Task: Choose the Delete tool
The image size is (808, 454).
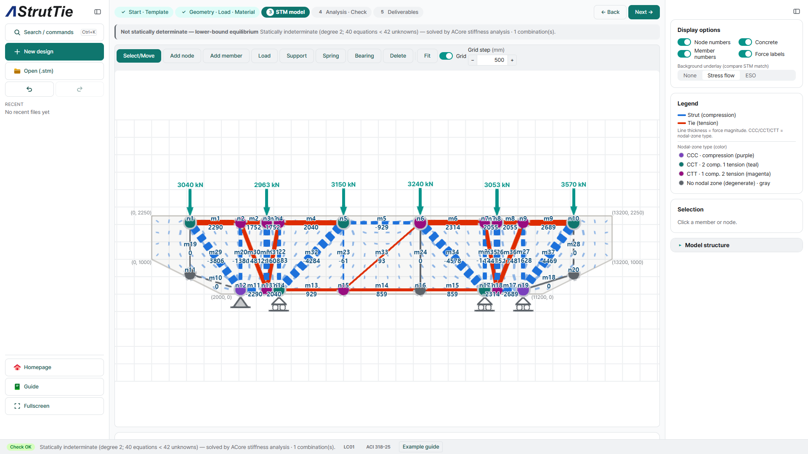Action: [398, 56]
